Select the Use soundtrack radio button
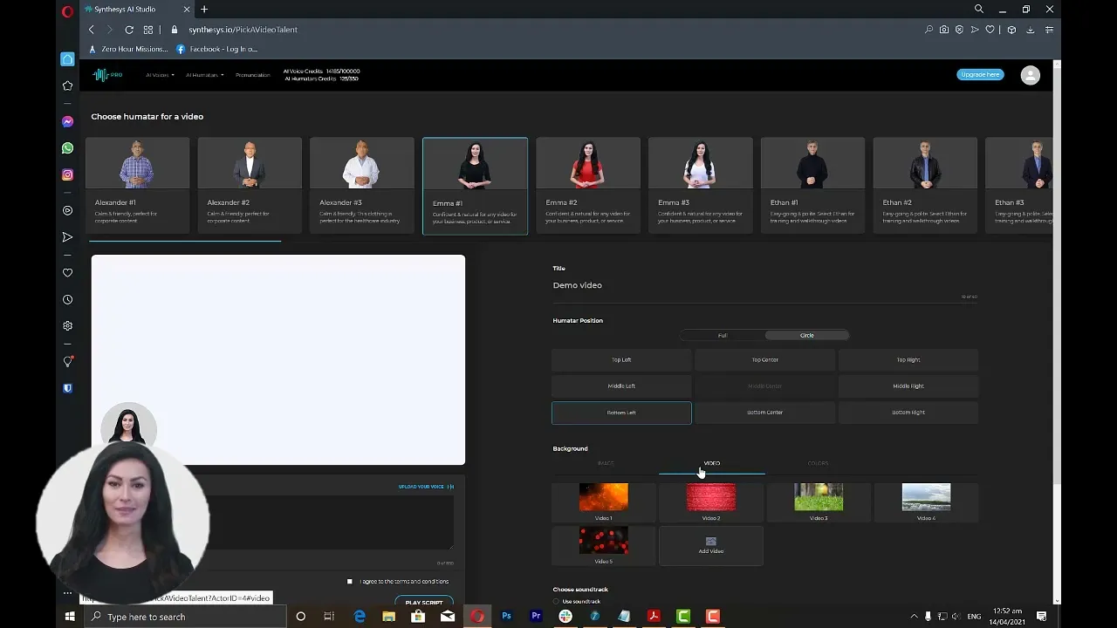 556,602
